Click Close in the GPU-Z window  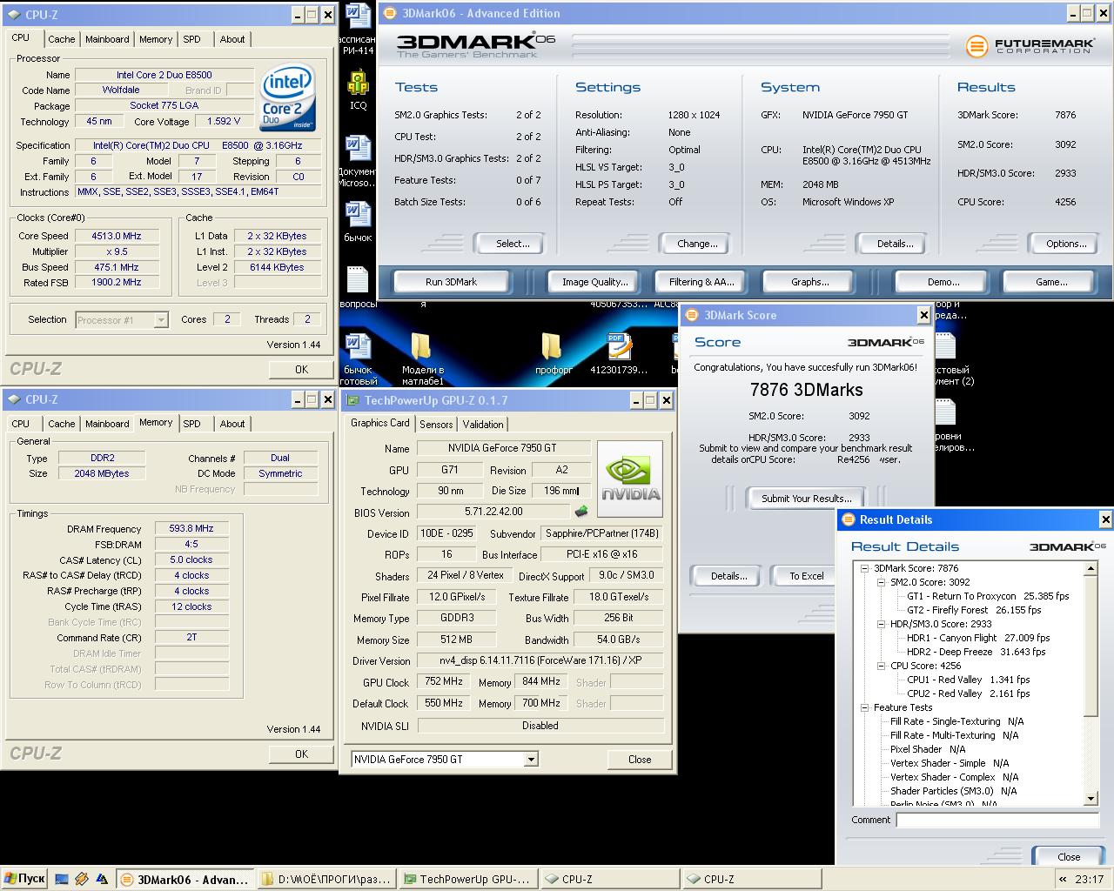point(640,760)
